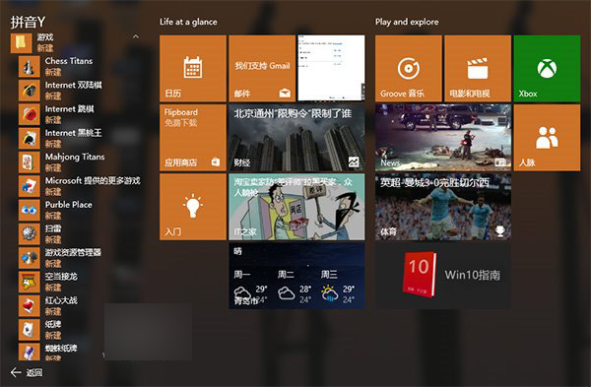The image size is (591, 387).
Task: Click the Play and explore group title
Action: (407, 22)
